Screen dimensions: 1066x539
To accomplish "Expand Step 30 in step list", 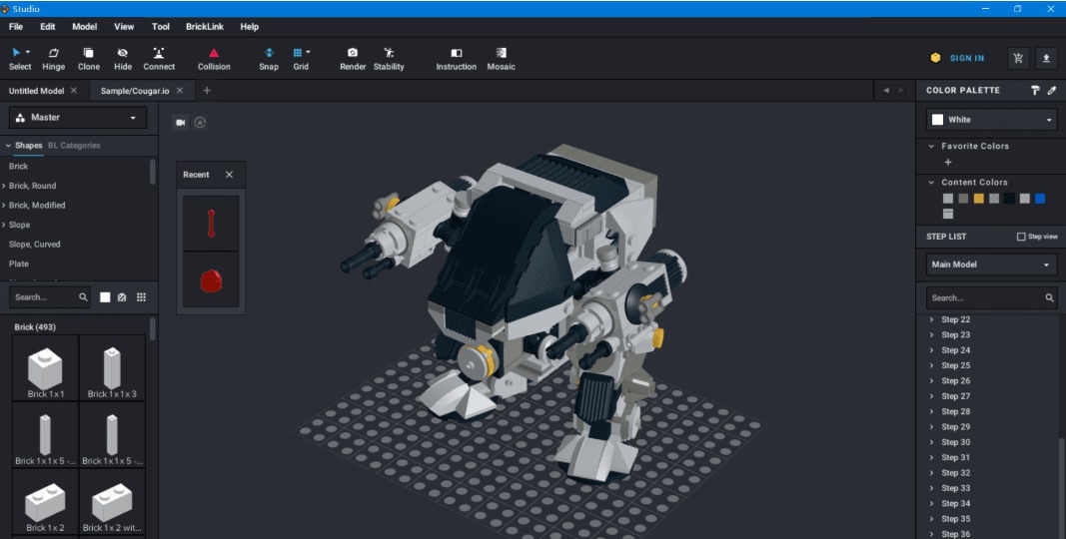I will point(931,442).
